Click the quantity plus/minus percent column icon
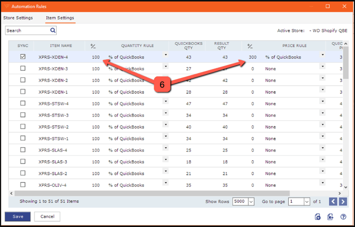Image resolution: width=355 pixels, height=227 pixels. (93, 46)
